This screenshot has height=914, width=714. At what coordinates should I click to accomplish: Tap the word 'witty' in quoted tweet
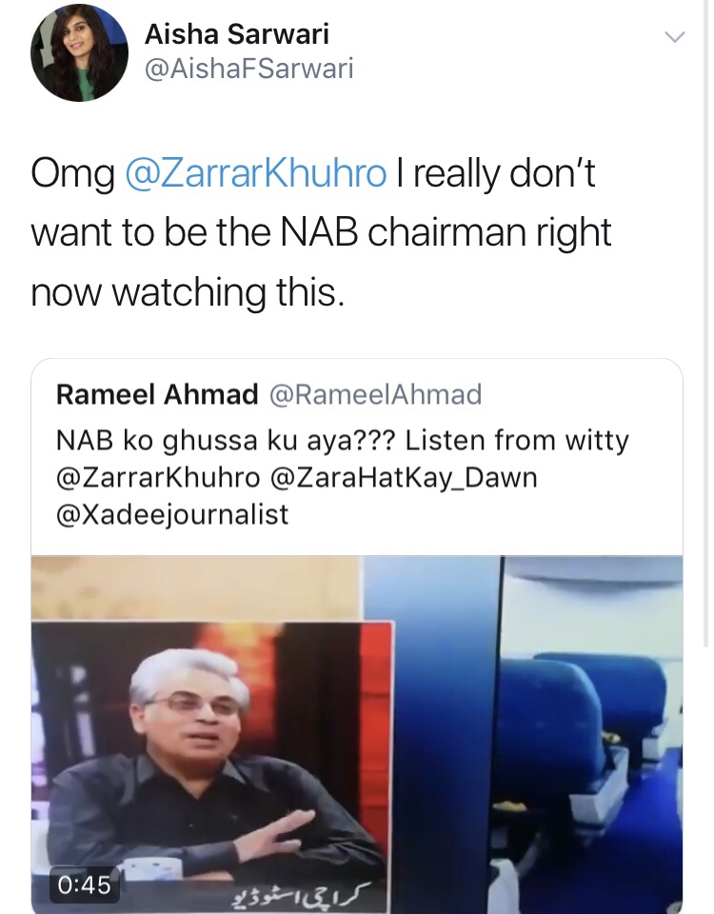597,441
